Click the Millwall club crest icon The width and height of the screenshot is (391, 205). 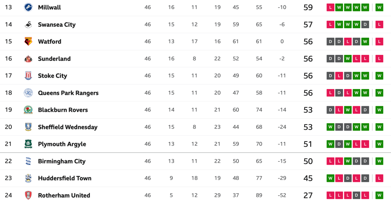(x=28, y=7)
